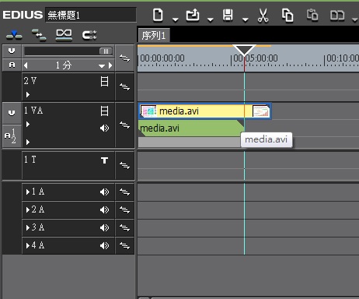Click the timeline playhead cursor handle
The image size is (359, 299).
[244, 50]
